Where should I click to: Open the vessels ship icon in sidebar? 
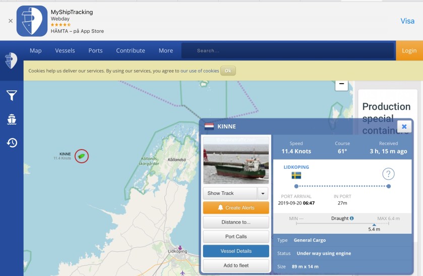[12, 119]
